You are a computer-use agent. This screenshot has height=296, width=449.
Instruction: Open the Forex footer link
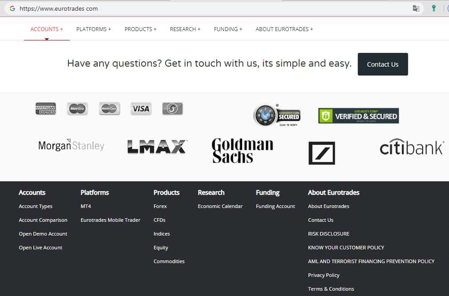click(x=160, y=206)
